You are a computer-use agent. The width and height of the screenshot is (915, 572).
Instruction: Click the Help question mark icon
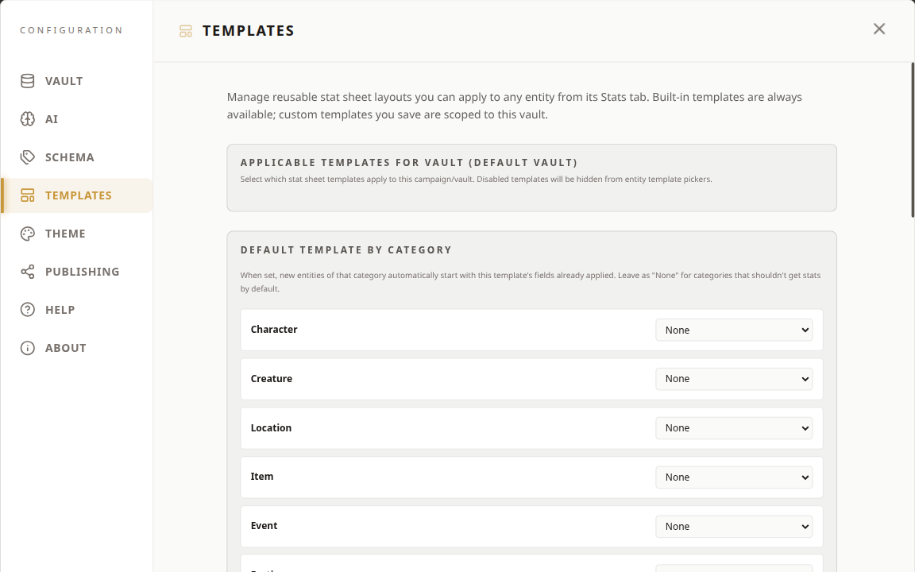pyautogui.click(x=28, y=310)
